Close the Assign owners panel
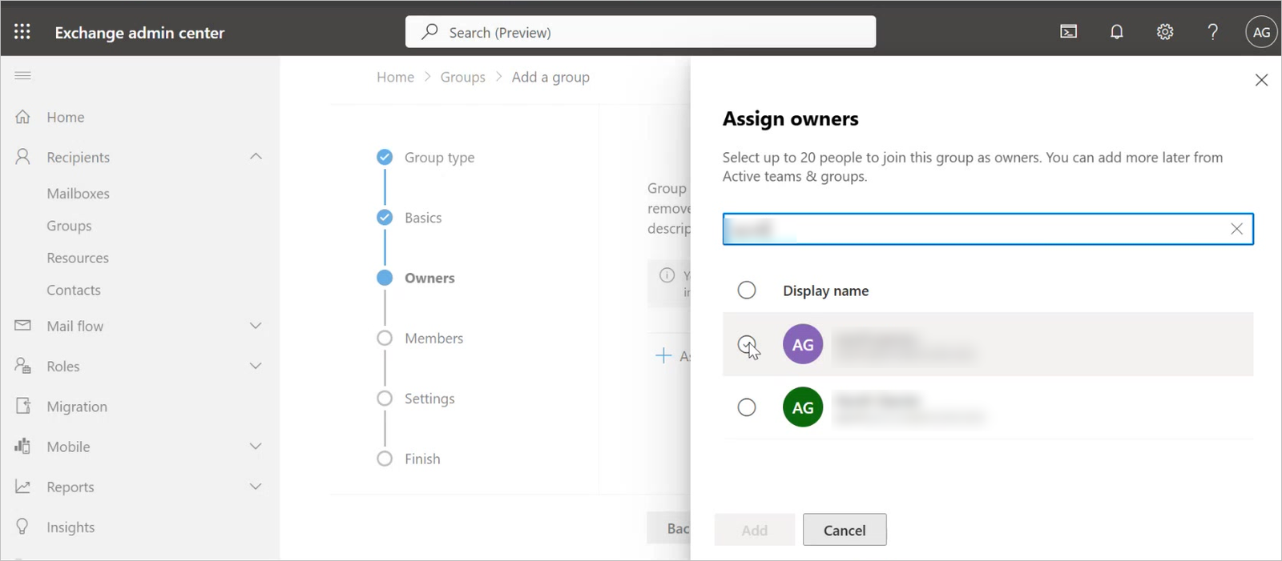The image size is (1282, 561). (1261, 80)
